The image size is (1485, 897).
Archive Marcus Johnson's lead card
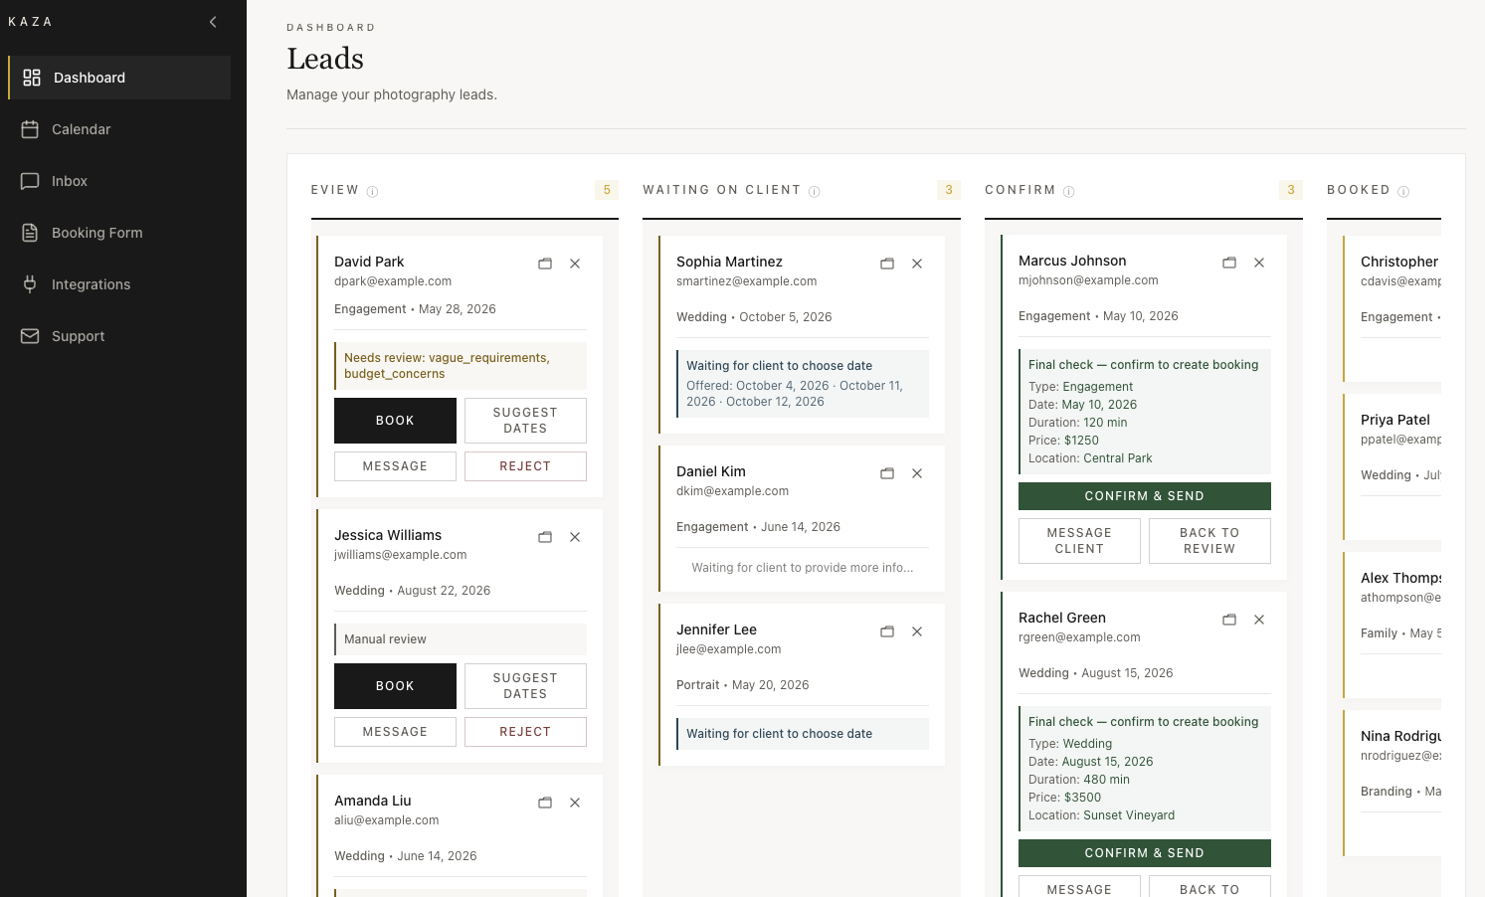coord(1229,263)
